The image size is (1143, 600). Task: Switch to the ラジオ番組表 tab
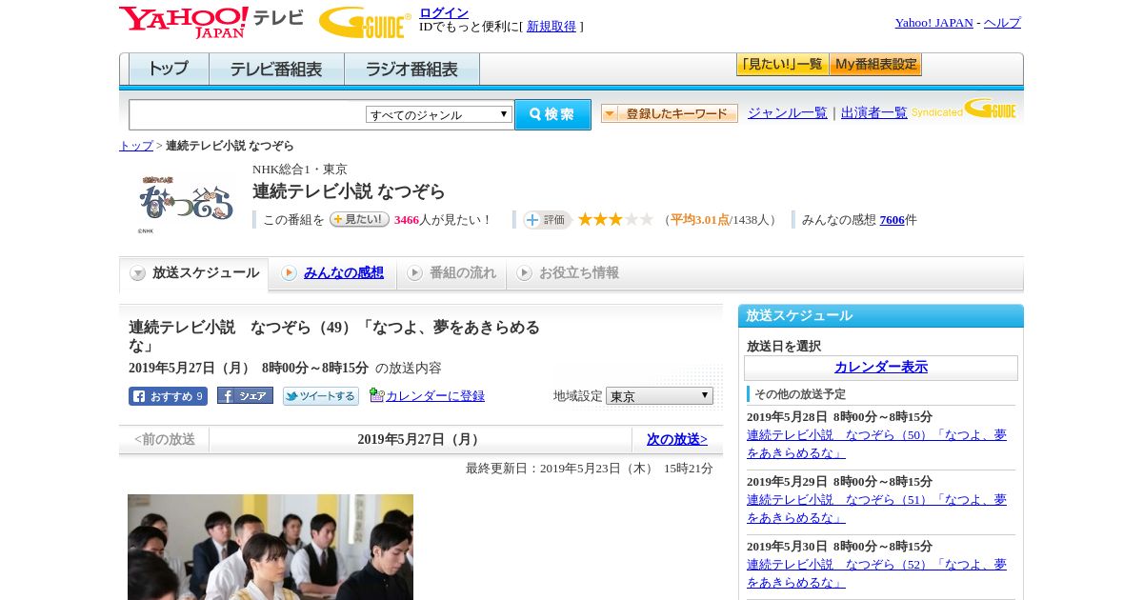411,70
